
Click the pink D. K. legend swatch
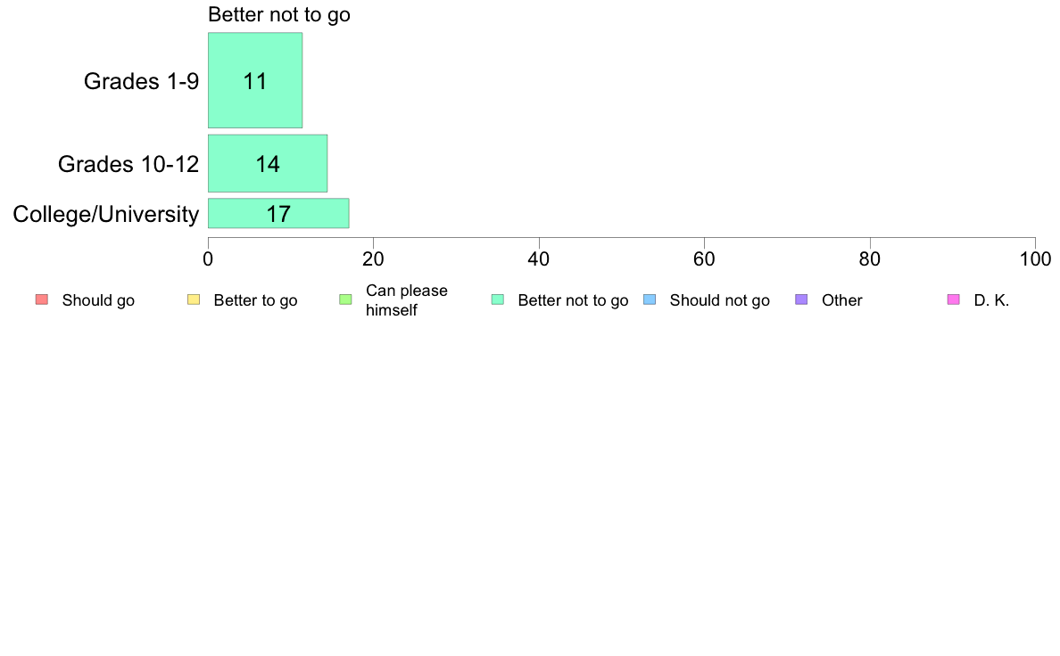click(x=954, y=300)
